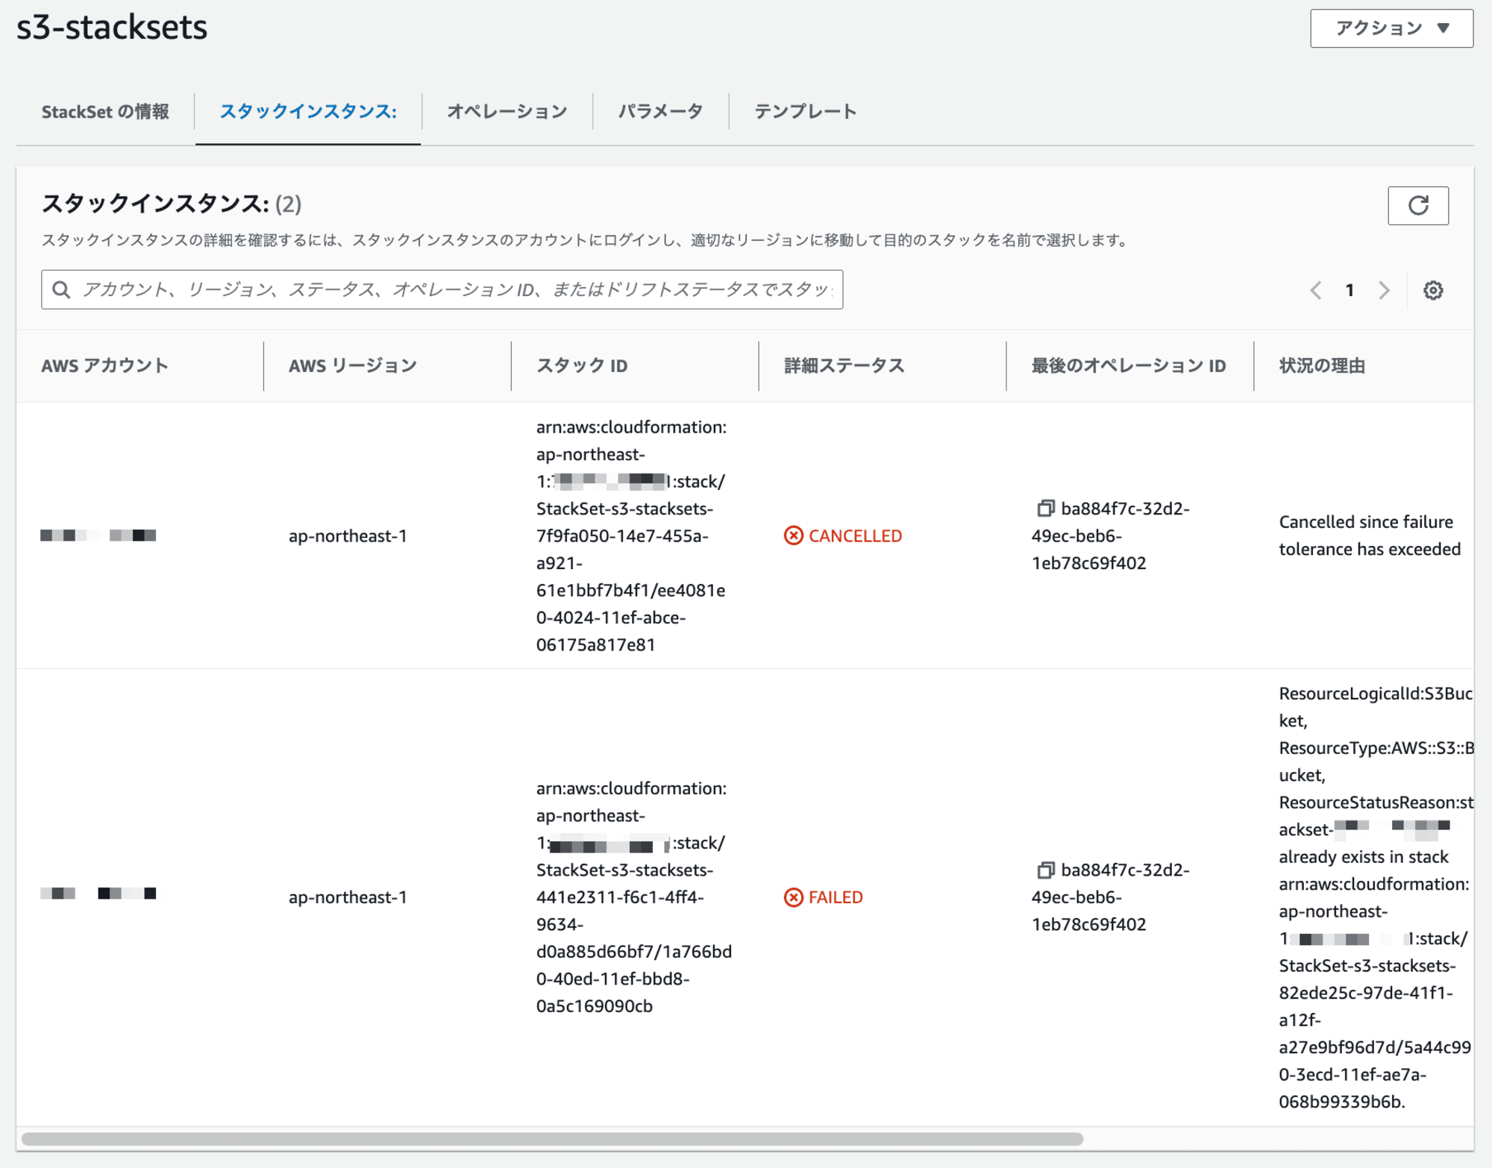Click operation ID text in CANCELLED row
This screenshot has height=1168, width=1492.
[1111, 536]
